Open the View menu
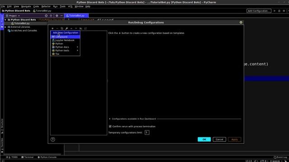 point(16,6)
